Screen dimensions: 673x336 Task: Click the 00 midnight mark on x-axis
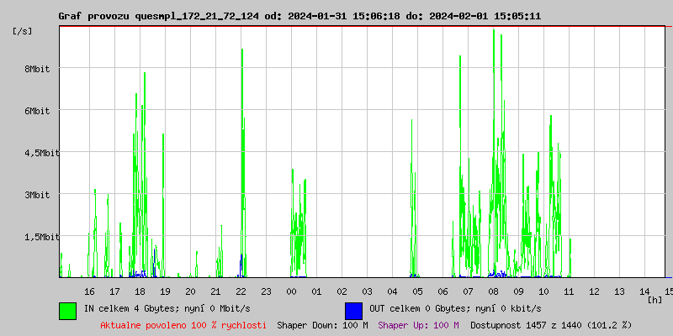click(x=291, y=291)
